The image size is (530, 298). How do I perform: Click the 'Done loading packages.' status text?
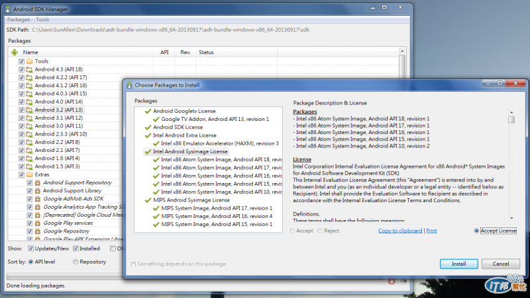coord(36,285)
